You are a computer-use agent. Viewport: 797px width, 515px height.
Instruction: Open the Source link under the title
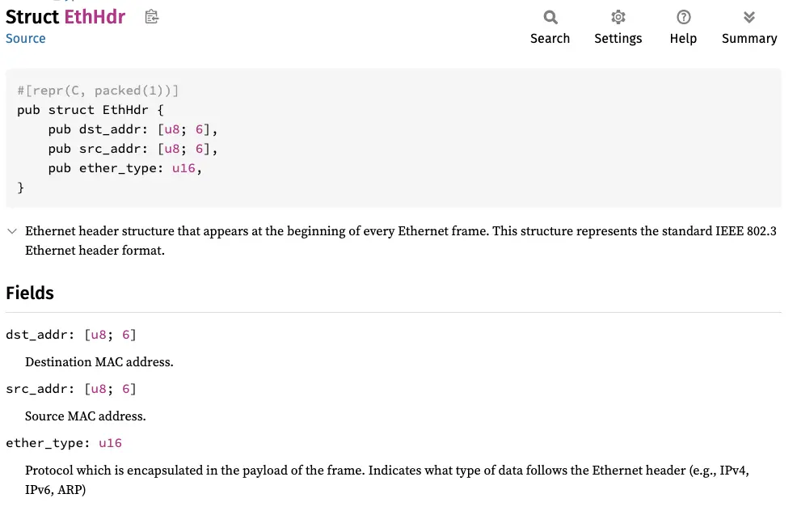pyautogui.click(x=26, y=39)
